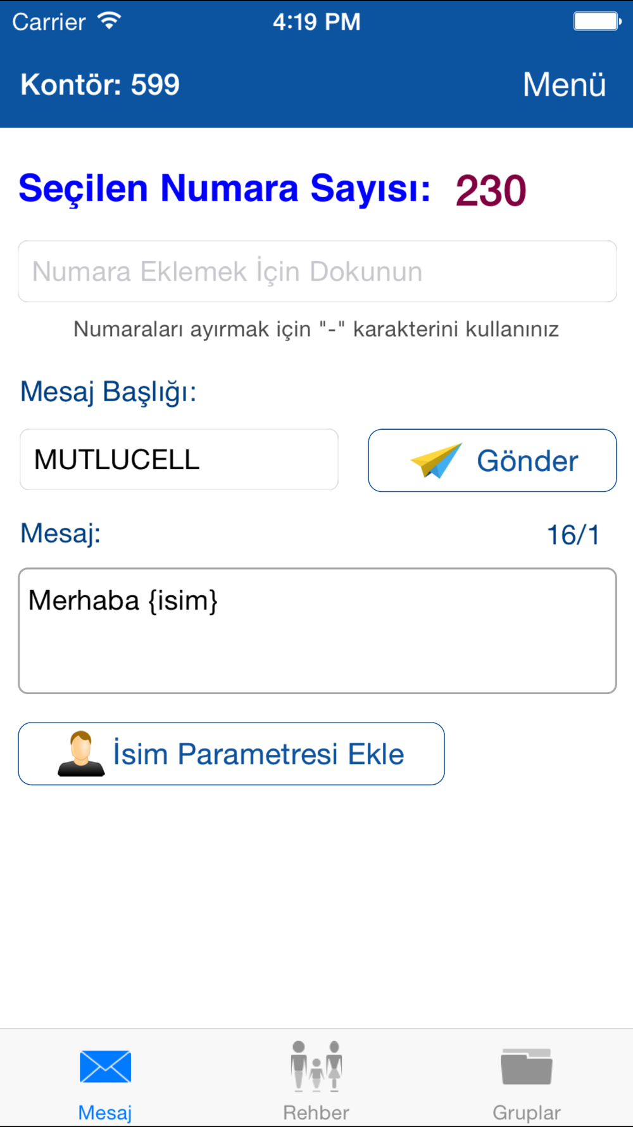Tap the blue envelope Mesaj icon
The width and height of the screenshot is (633, 1127).
(105, 1066)
